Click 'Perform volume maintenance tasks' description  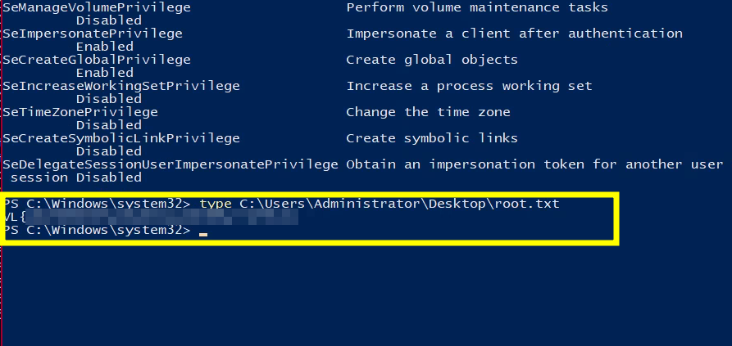tap(477, 7)
